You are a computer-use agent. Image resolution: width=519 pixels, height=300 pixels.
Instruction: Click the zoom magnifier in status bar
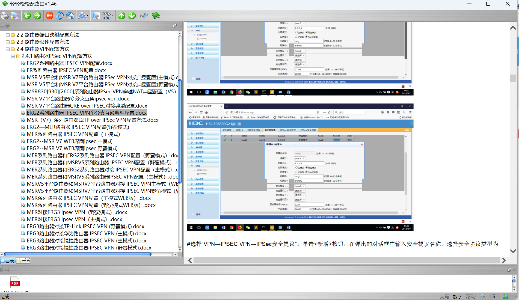(484, 296)
